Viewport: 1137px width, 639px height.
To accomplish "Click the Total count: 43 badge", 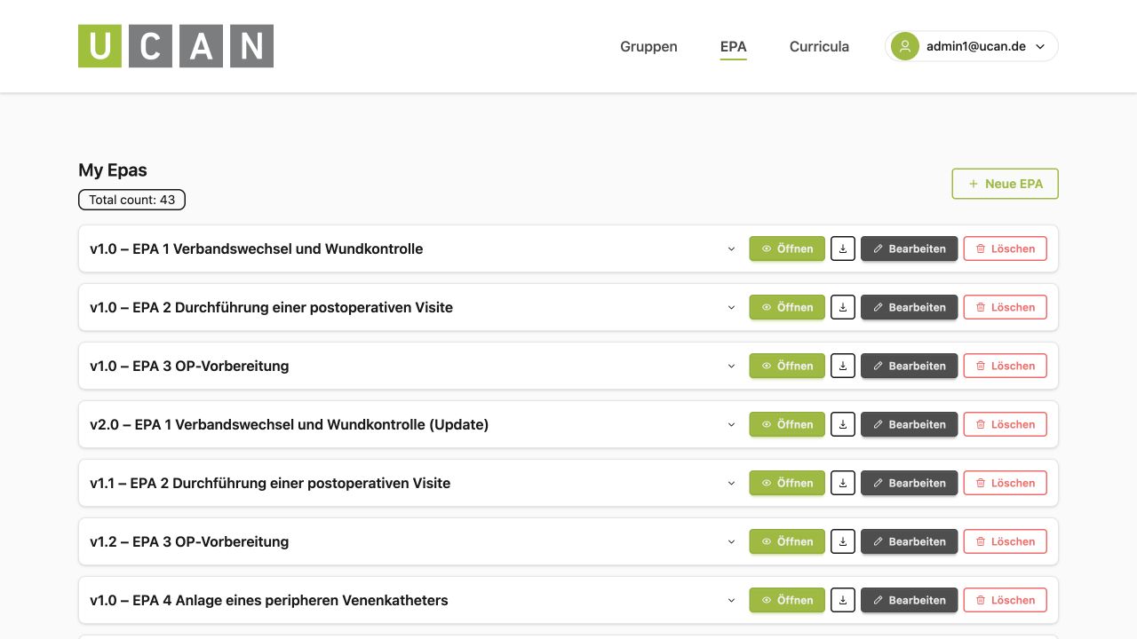I will pos(132,200).
